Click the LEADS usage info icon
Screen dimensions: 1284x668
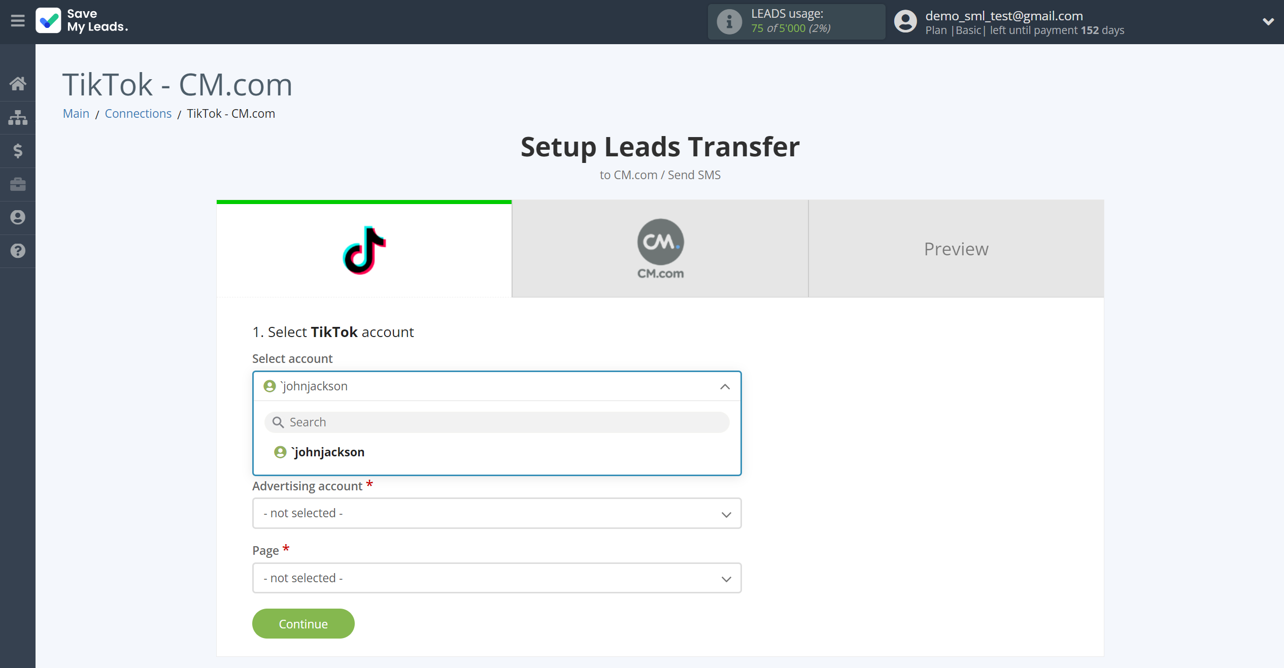tap(728, 20)
